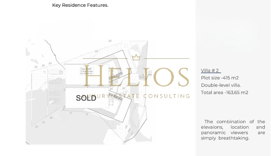This screenshot has width=271, height=156.
Task: Click the palm tree row by upper villa
Action: 116,75
